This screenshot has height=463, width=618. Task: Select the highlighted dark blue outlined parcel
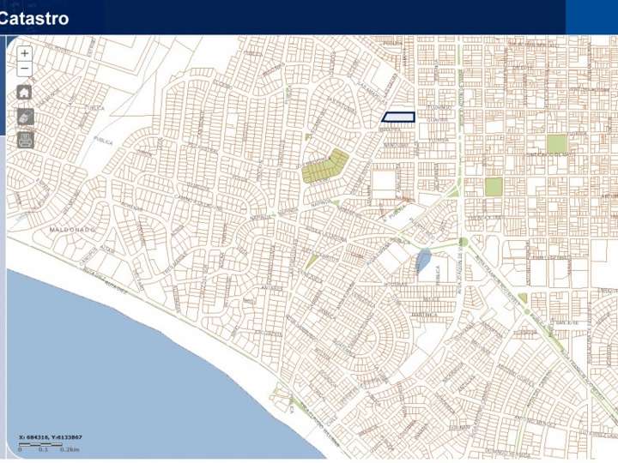pyautogui.click(x=398, y=117)
